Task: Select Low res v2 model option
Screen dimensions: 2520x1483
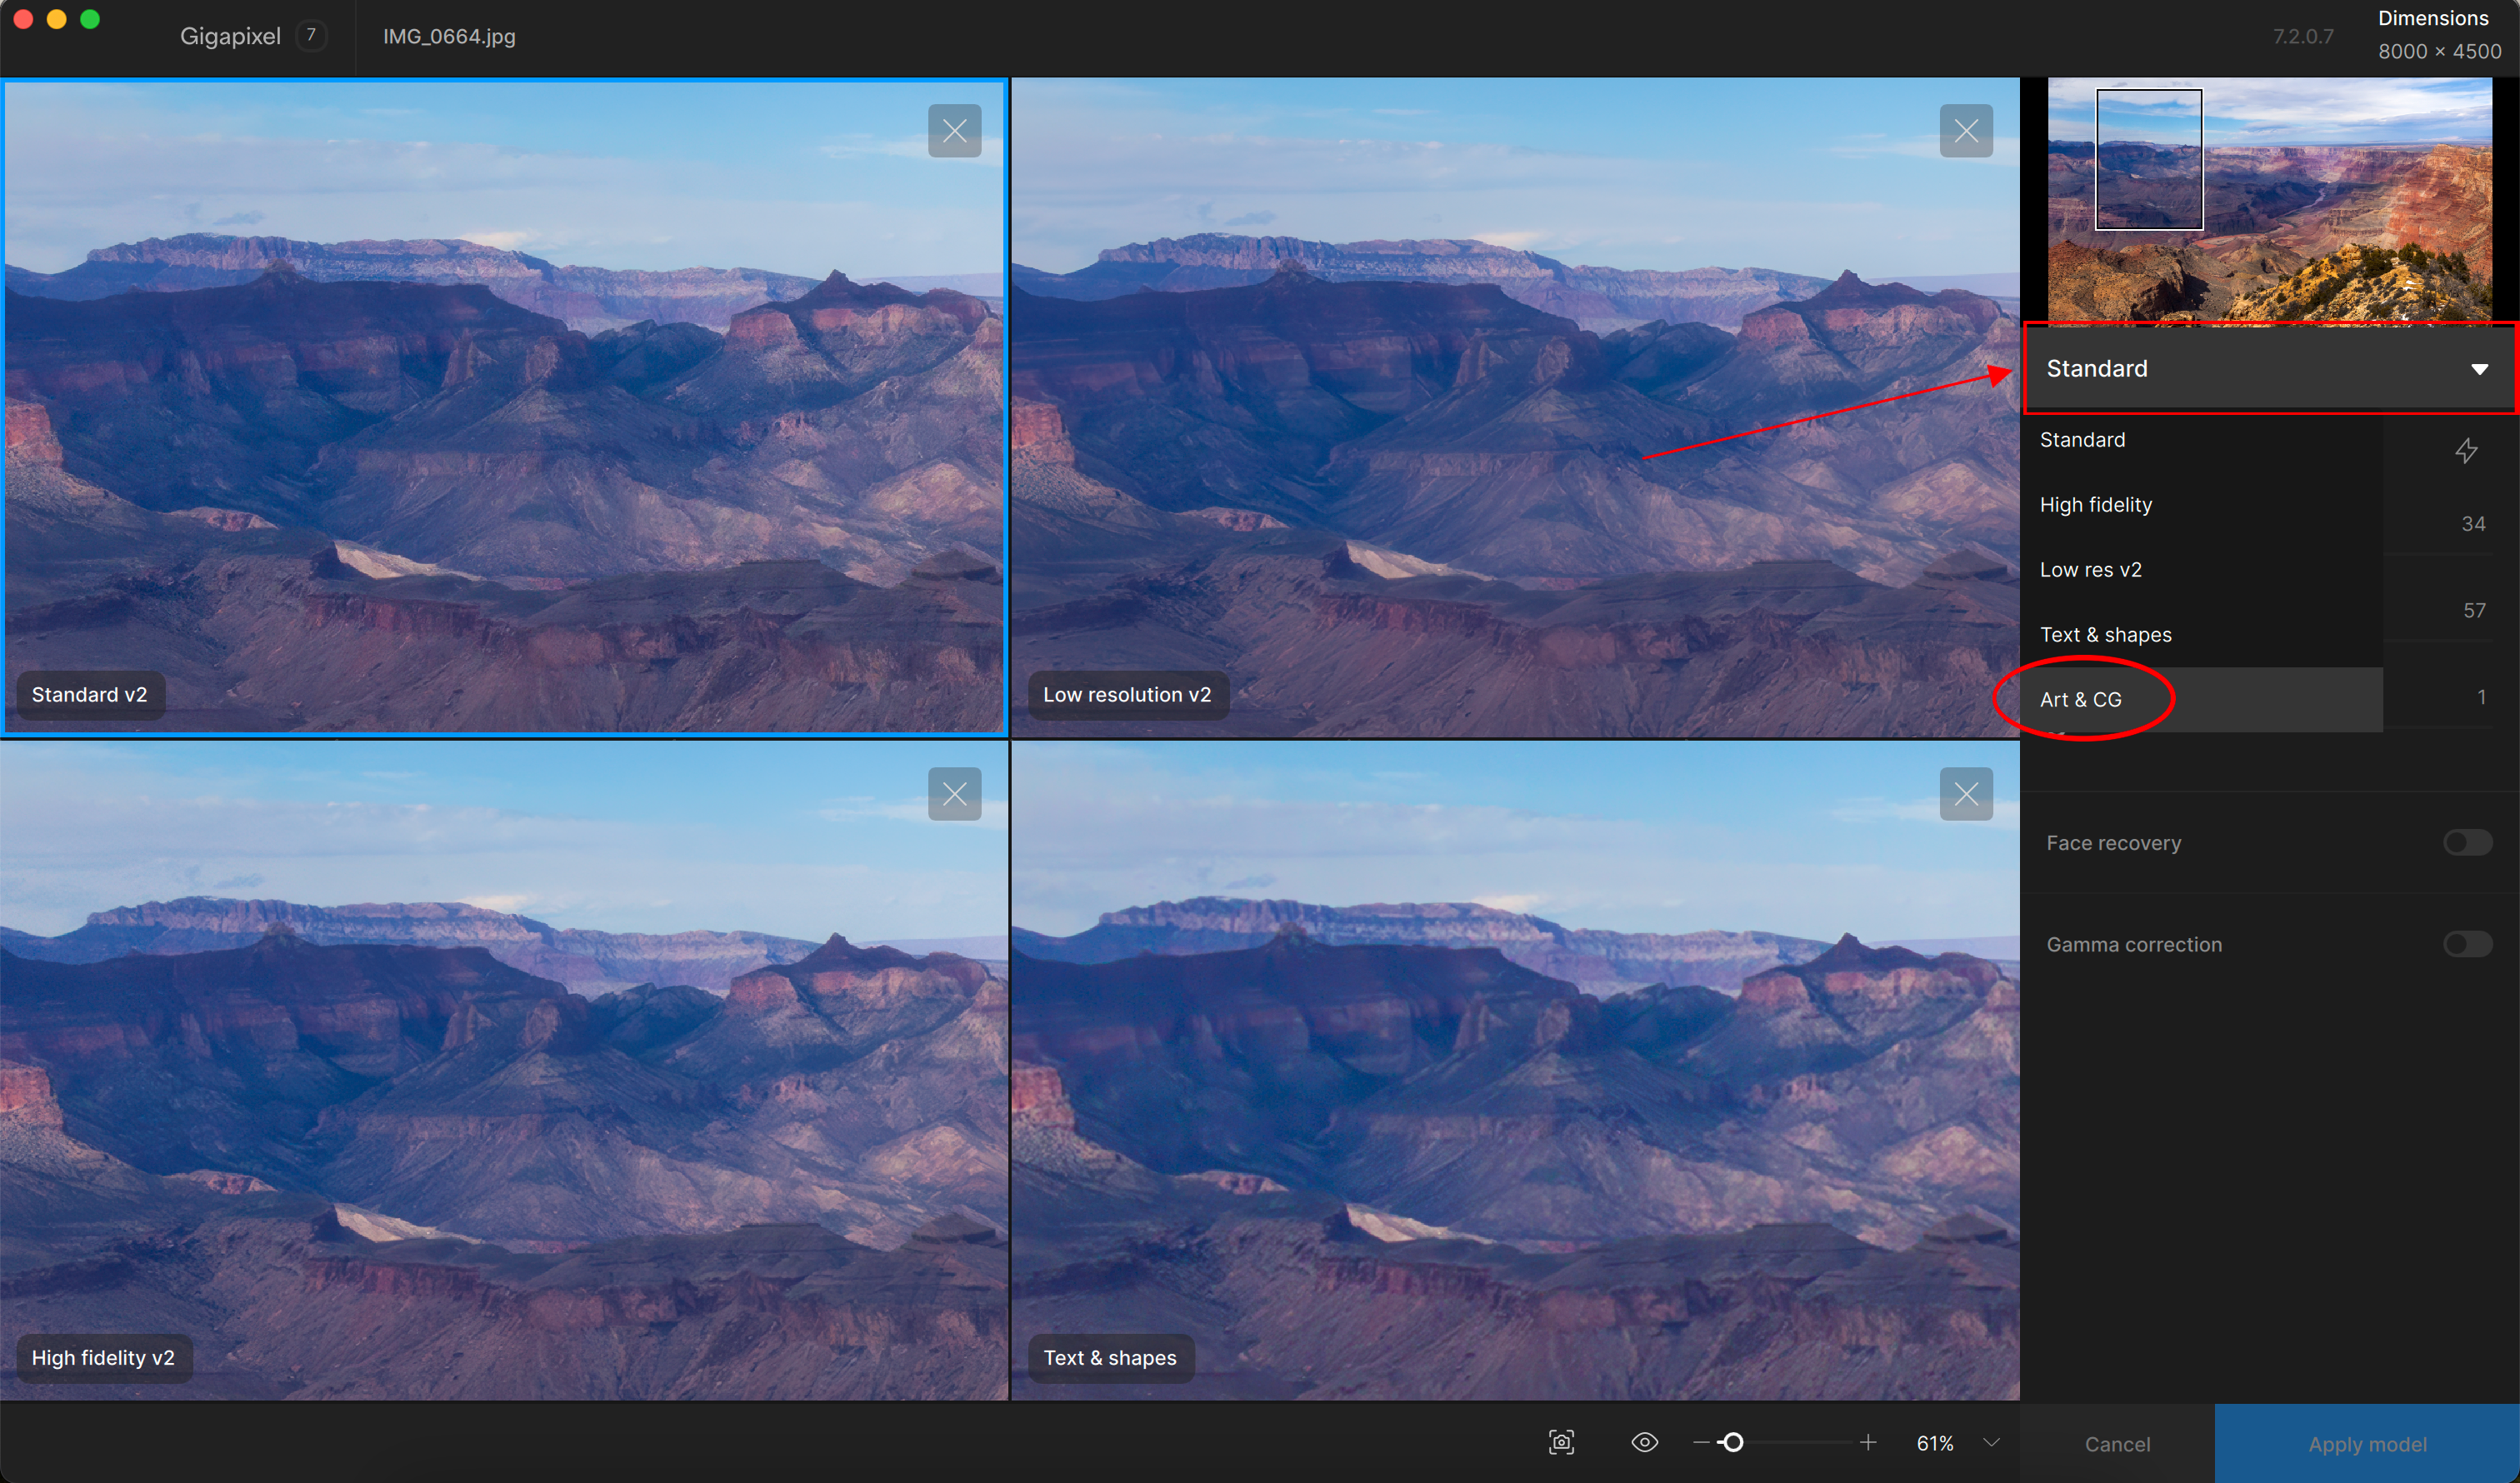Action: (2202, 570)
